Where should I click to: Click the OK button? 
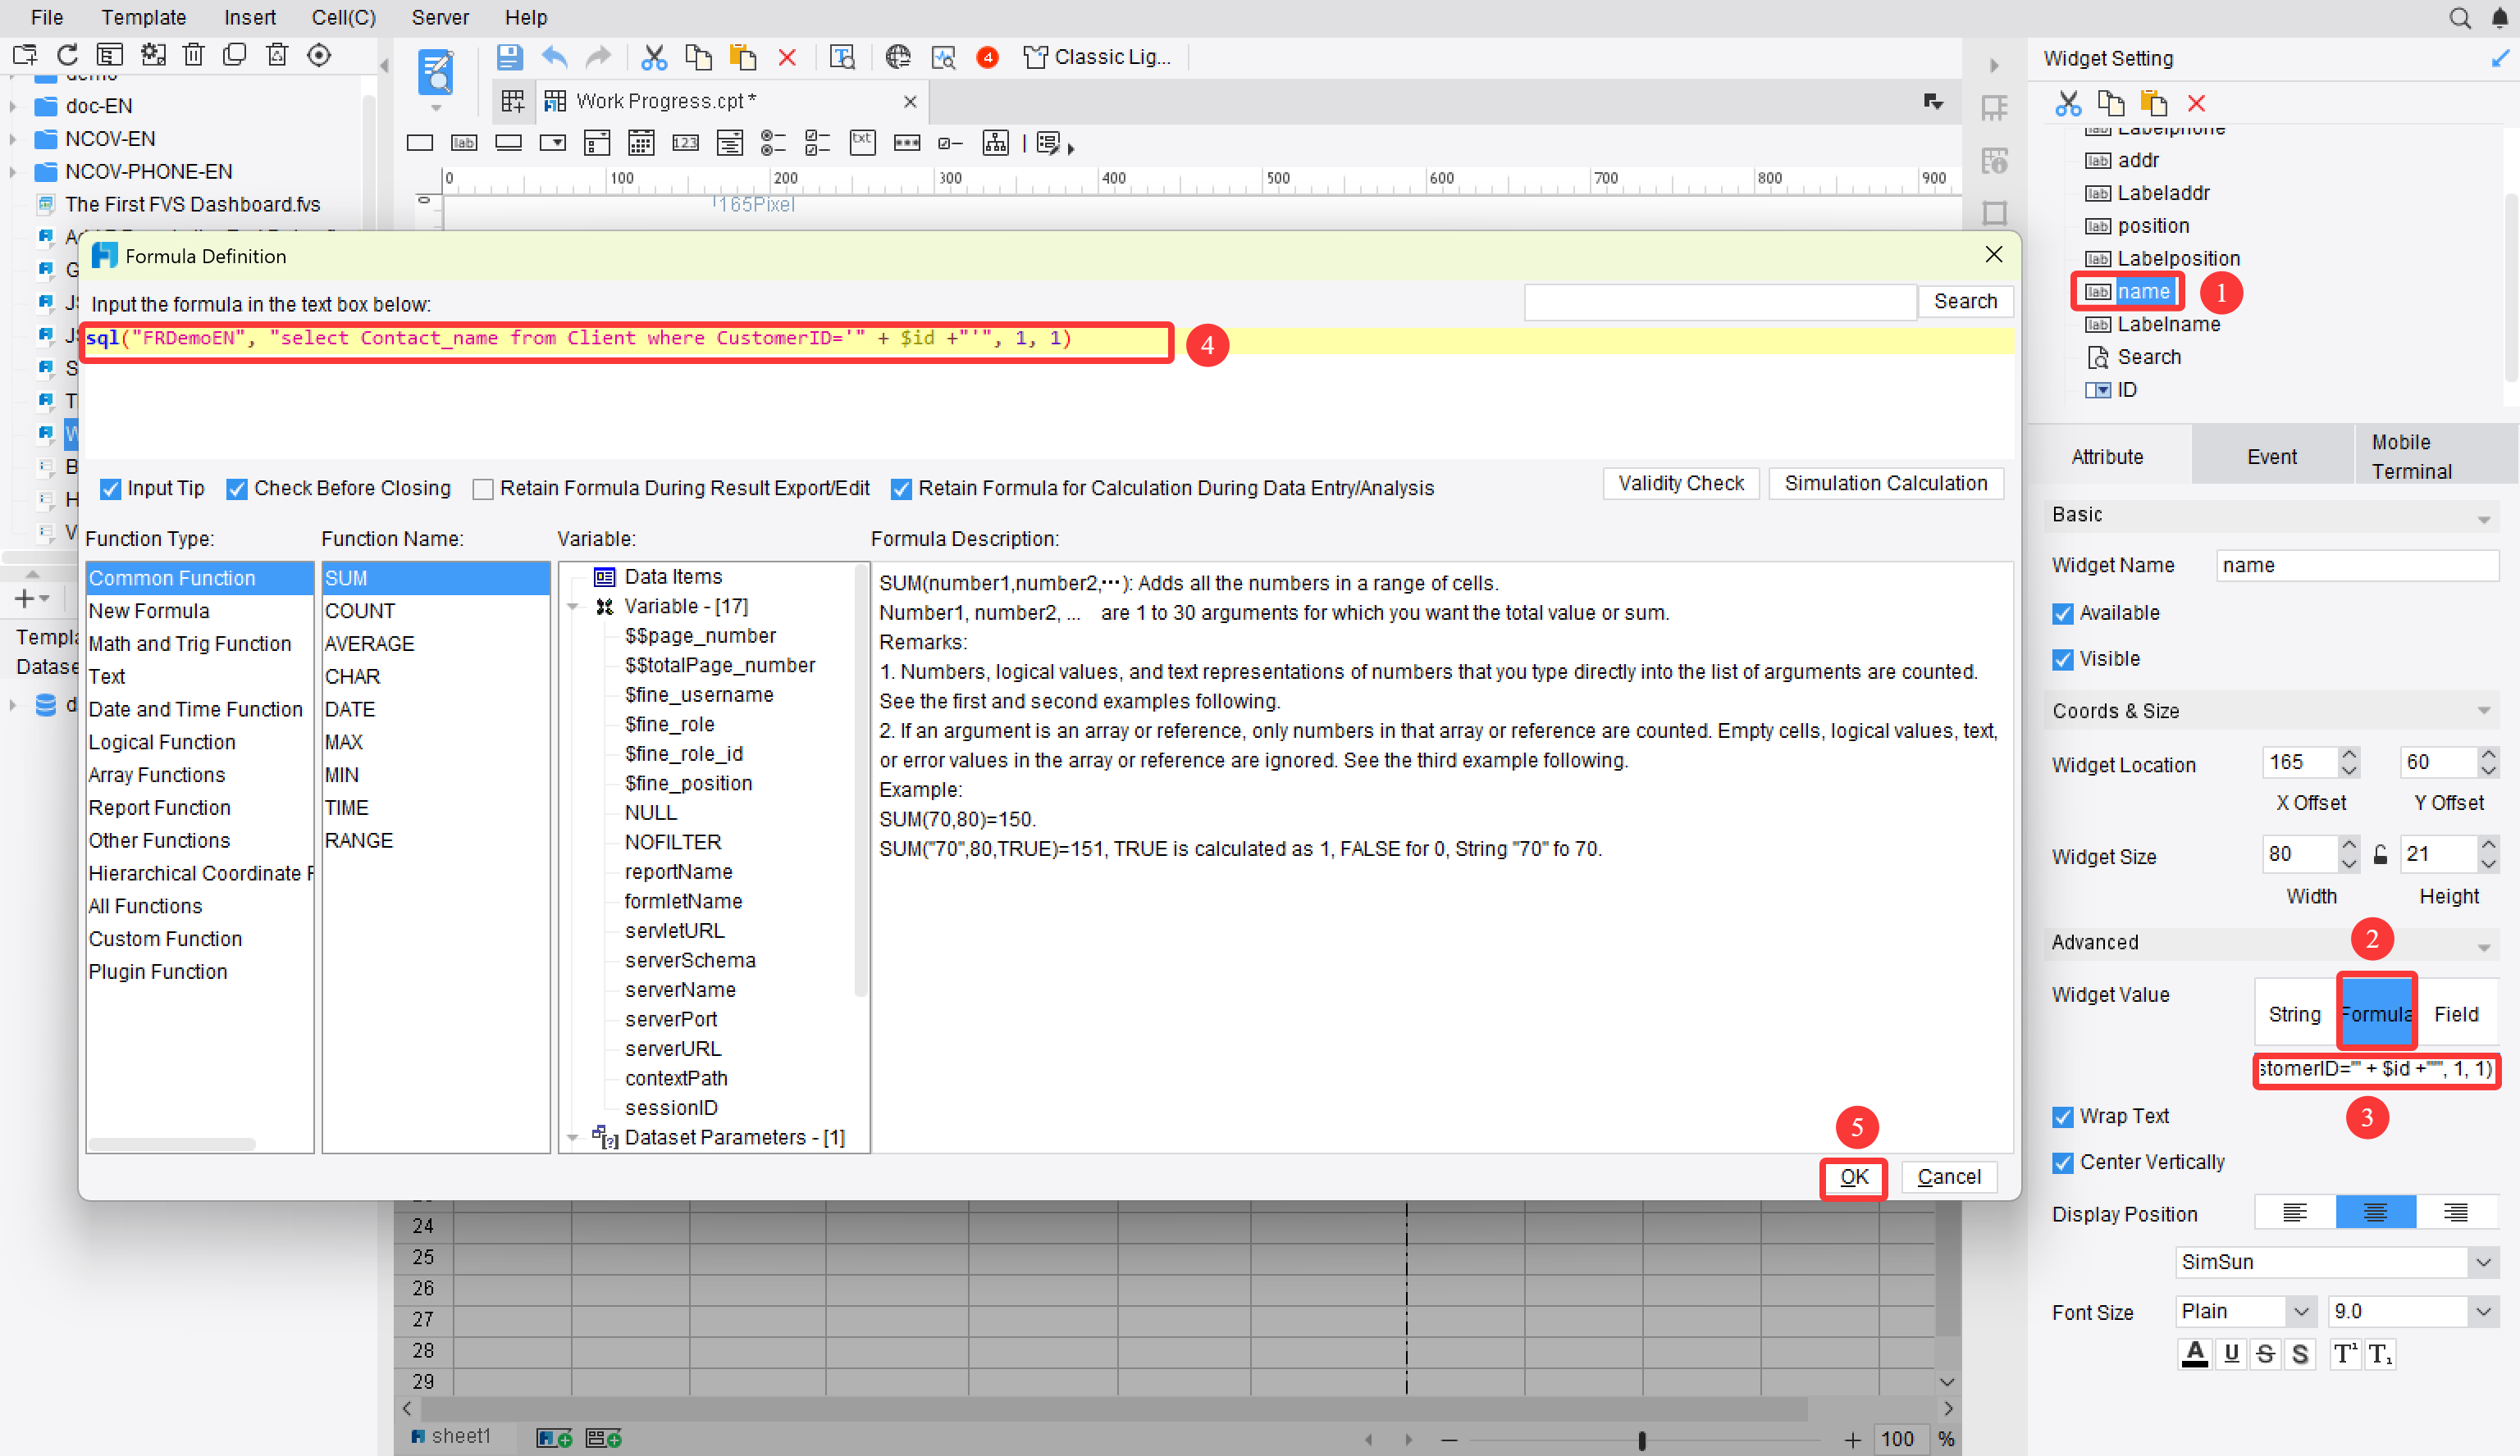point(1853,1177)
